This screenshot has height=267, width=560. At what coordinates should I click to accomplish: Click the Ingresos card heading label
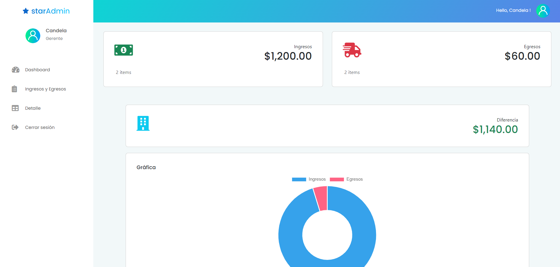(303, 47)
